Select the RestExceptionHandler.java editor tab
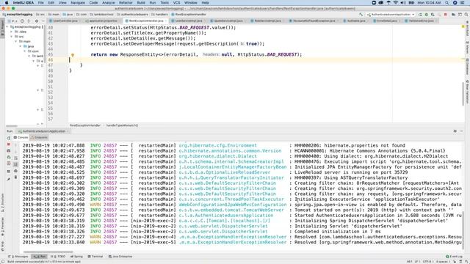This screenshot has height=264, width=470. 146,21
